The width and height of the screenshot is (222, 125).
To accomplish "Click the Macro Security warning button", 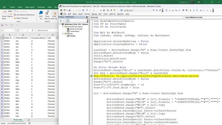I will coord(21,18).
